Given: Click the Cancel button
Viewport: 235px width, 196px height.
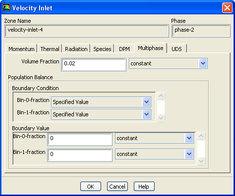Looking at the screenshot, I should click(x=117, y=187).
